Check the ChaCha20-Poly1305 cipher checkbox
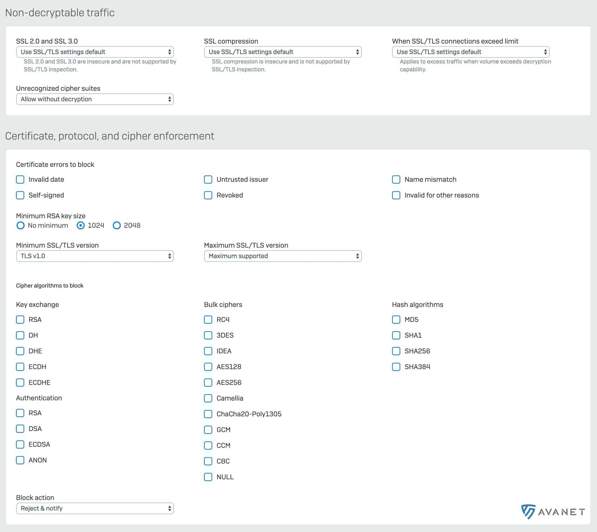The height and width of the screenshot is (532, 597). (x=208, y=414)
